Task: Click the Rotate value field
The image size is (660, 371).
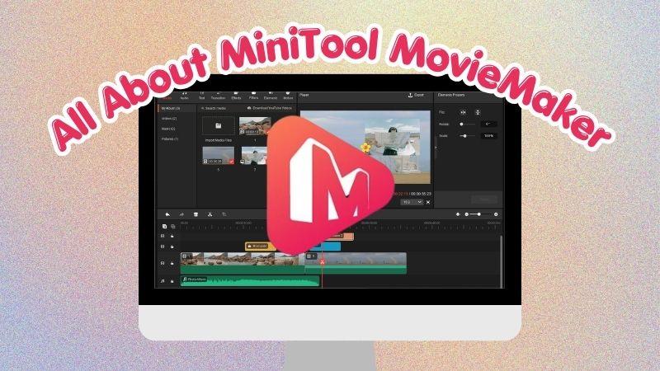Action: pos(488,124)
